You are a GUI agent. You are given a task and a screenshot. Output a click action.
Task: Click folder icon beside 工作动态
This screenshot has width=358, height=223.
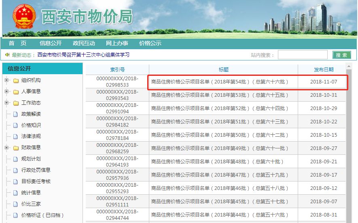click(16, 103)
